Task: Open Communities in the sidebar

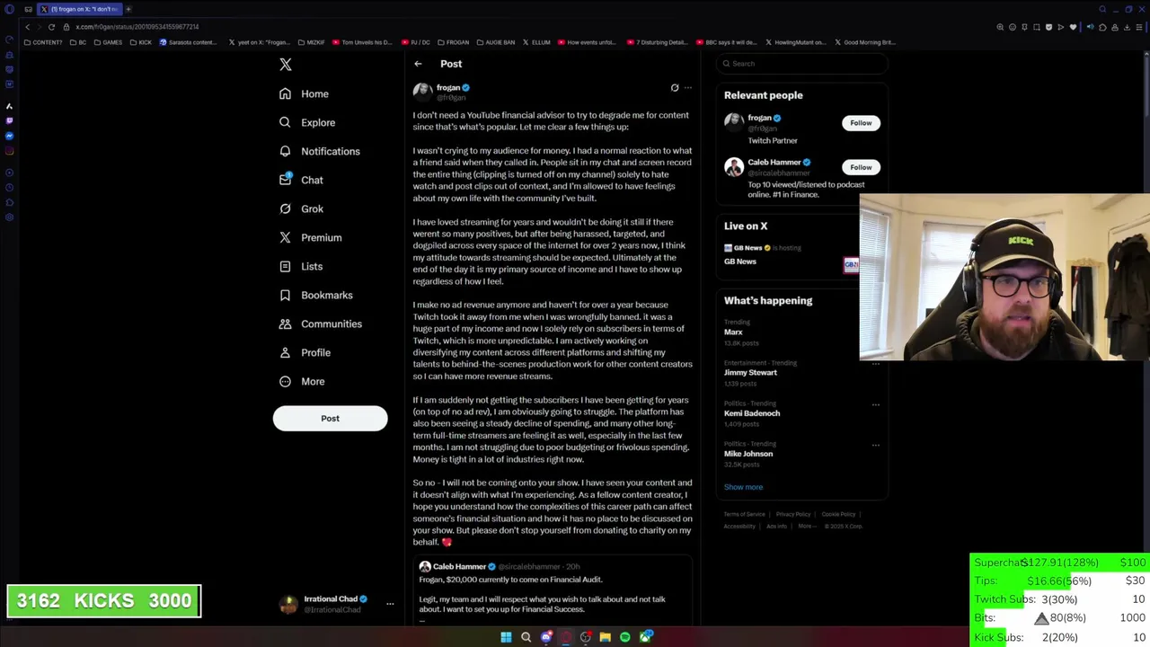Action: [x=321, y=323]
